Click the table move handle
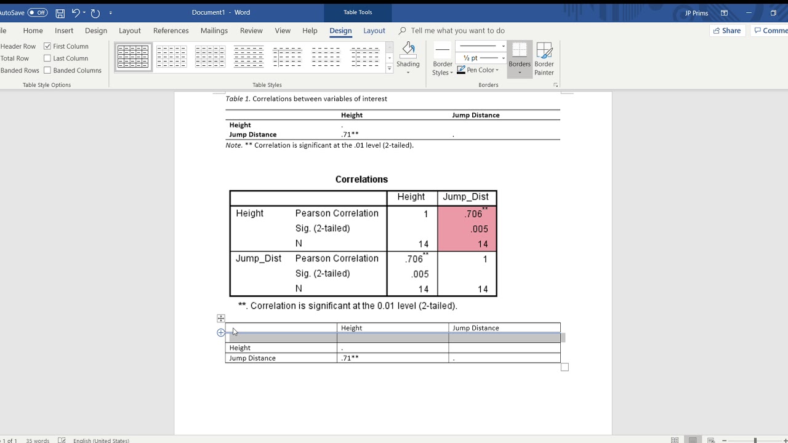 click(x=221, y=318)
